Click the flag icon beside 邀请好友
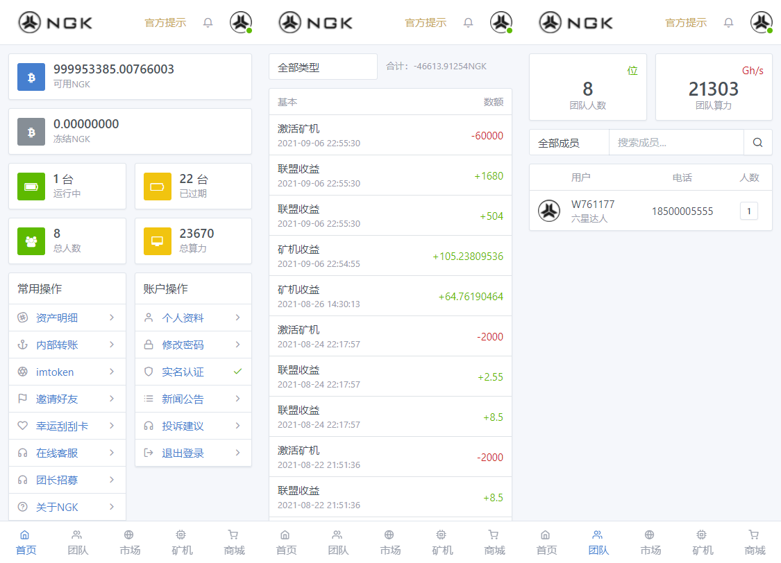 pyautogui.click(x=22, y=399)
